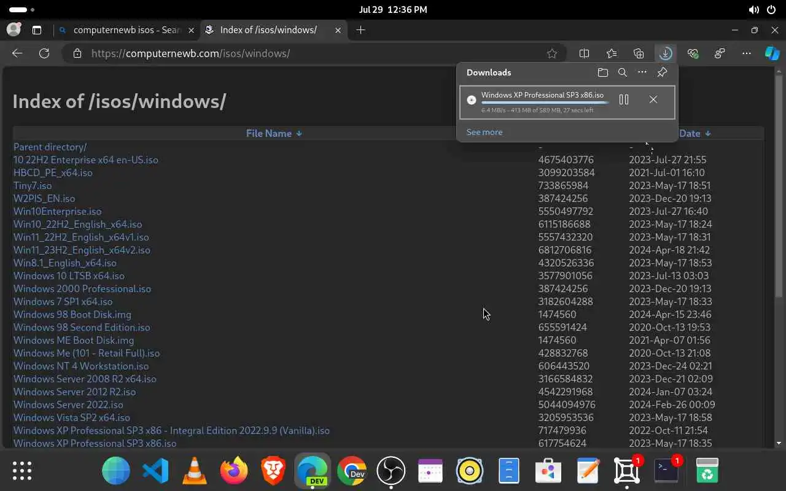Click Windows 2000 Professional.iso link
This screenshot has width=786, height=491.
[x=82, y=288]
